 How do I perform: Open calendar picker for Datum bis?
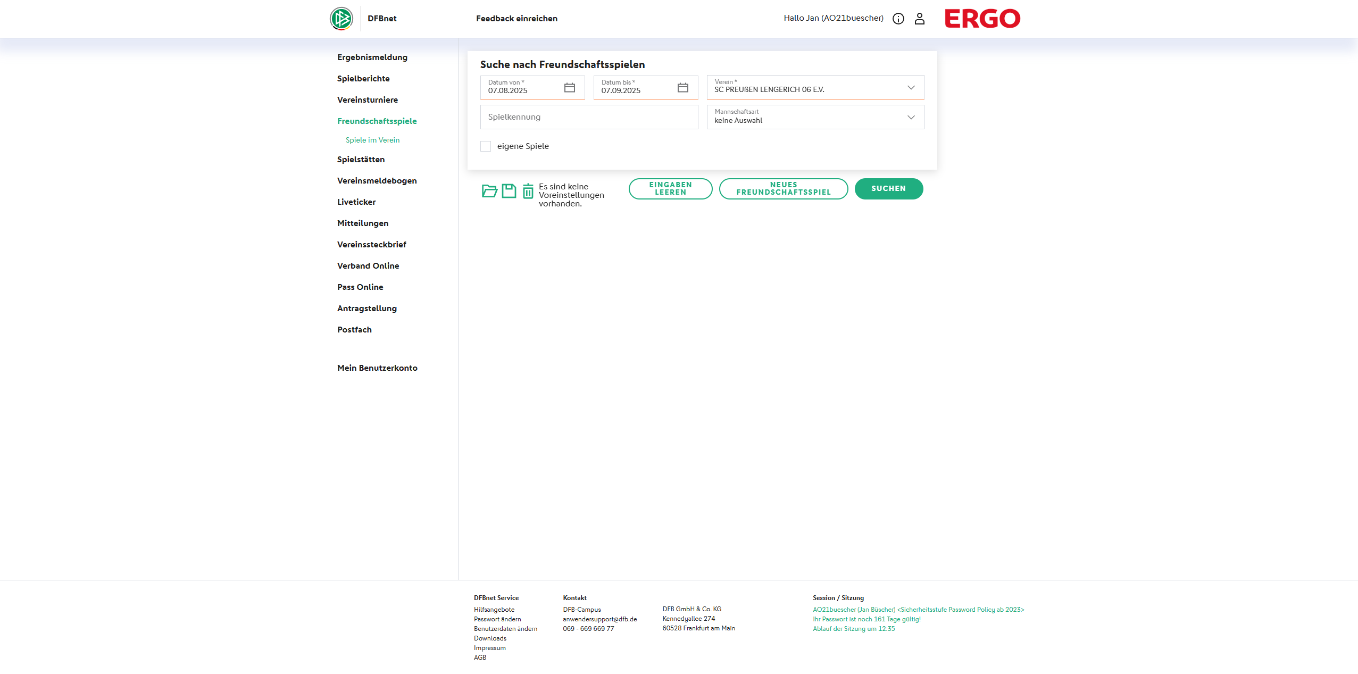point(682,87)
